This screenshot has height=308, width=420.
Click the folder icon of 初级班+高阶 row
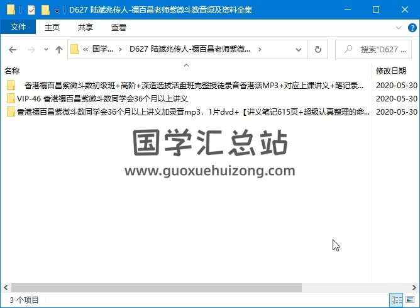pyautogui.click(x=11, y=85)
